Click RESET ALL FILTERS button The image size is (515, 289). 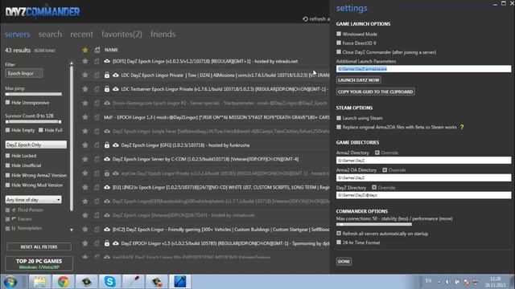pyautogui.click(x=39, y=246)
